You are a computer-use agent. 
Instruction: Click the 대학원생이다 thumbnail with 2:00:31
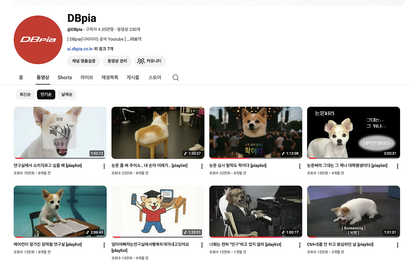354,133
